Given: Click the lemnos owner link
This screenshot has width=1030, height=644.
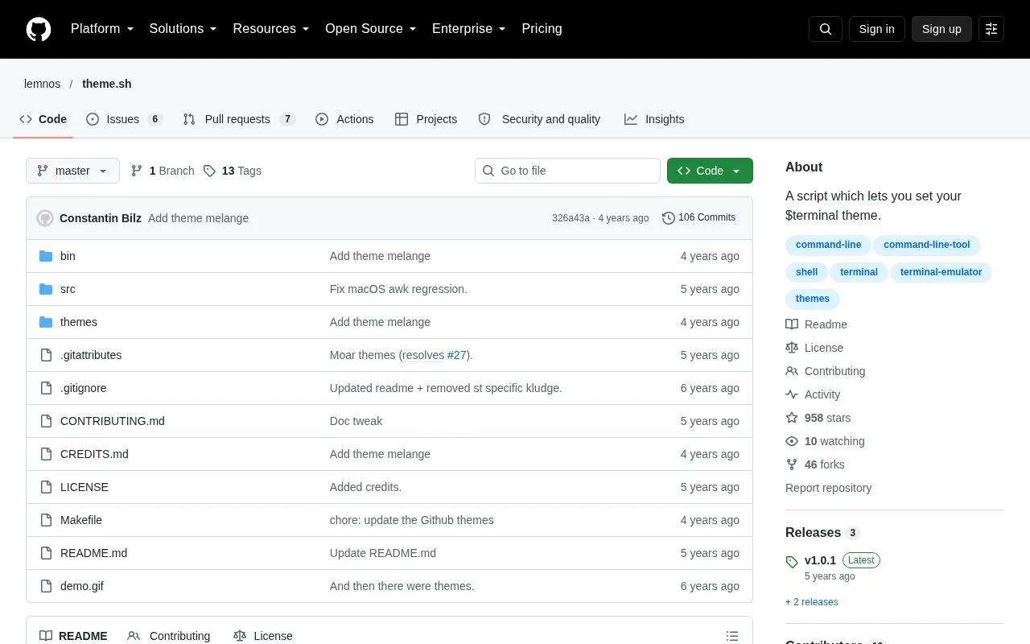Looking at the screenshot, I should click(43, 84).
